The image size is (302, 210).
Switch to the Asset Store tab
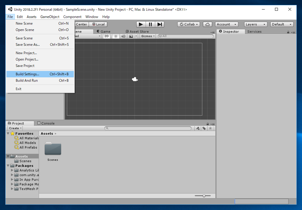point(137,32)
